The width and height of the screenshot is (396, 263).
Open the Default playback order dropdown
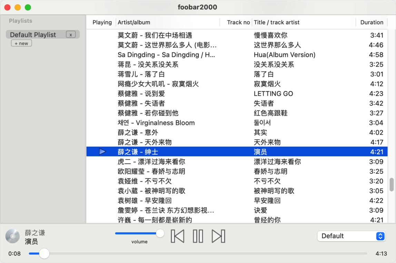(x=351, y=236)
